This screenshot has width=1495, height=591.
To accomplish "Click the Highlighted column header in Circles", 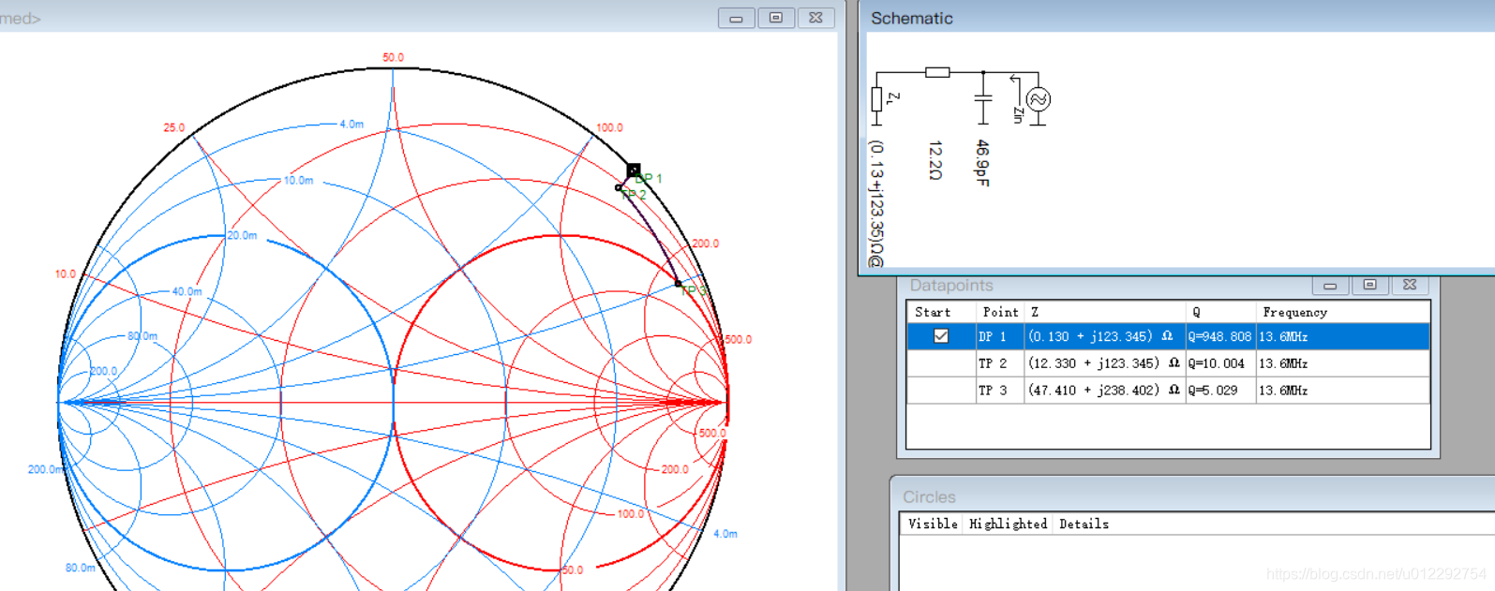I will tap(1008, 524).
